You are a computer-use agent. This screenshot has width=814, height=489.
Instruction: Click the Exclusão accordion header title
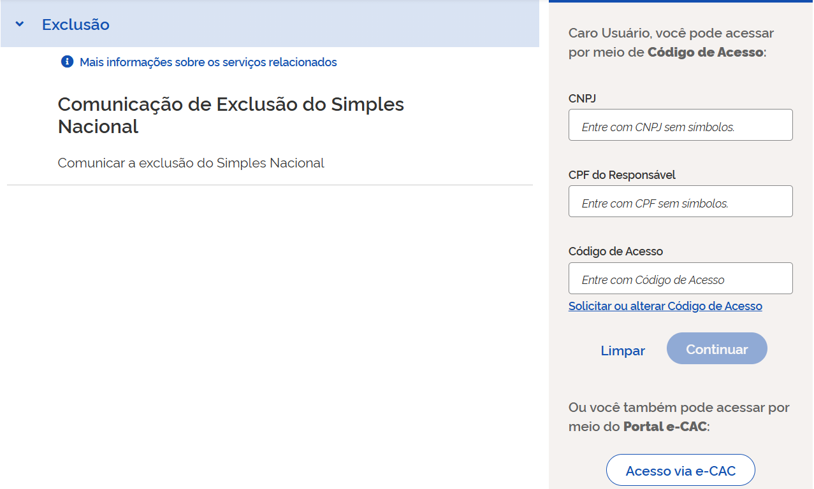(76, 25)
